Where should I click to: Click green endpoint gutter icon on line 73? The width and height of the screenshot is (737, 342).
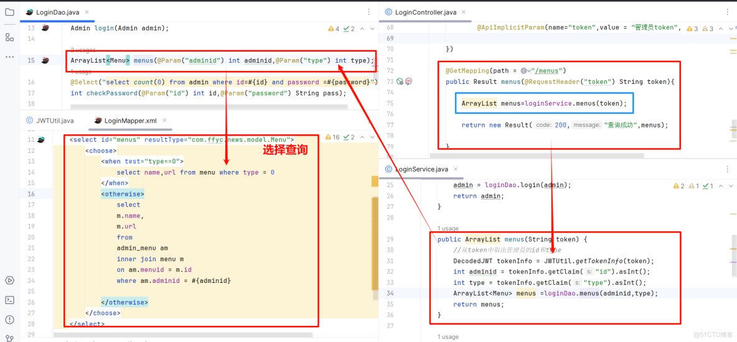400,81
